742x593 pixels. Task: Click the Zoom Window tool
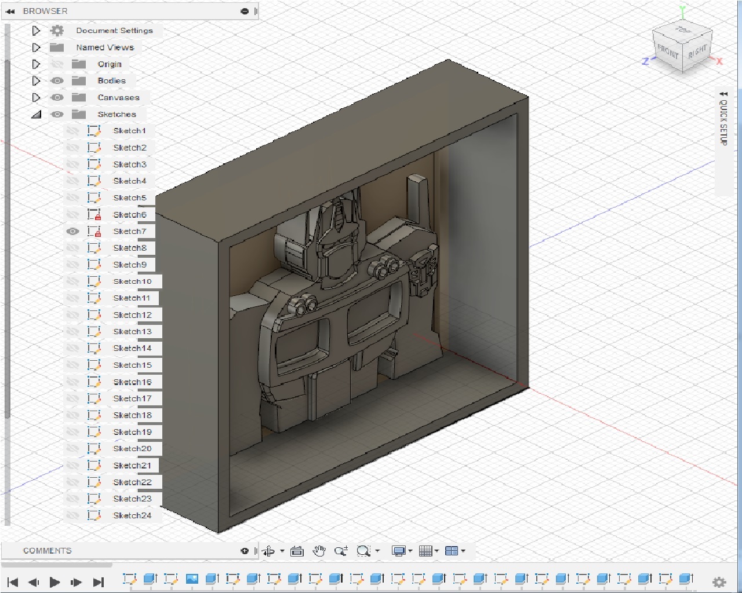pos(341,551)
